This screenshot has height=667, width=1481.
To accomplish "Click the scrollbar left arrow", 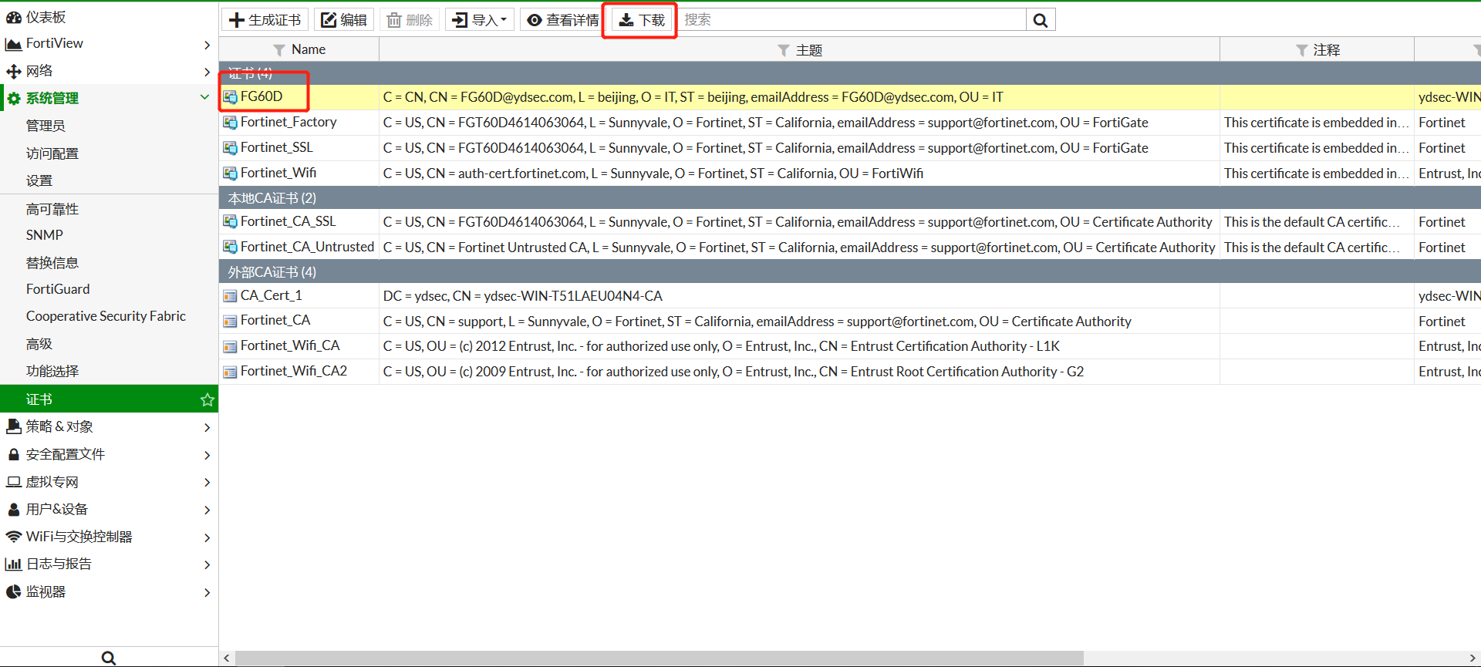I will point(227,658).
